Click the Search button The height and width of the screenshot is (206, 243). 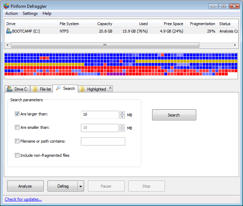tap(174, 115)
